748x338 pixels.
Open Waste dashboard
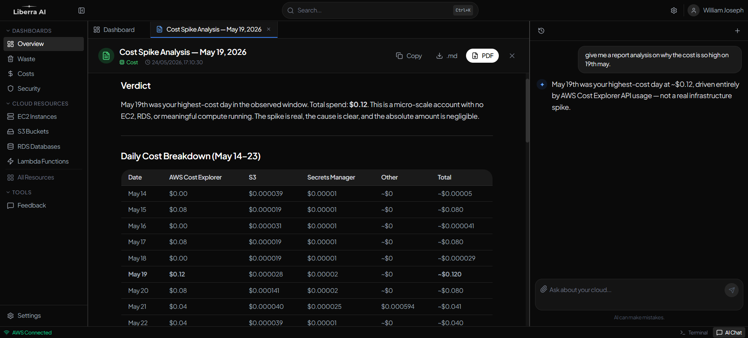44,59
